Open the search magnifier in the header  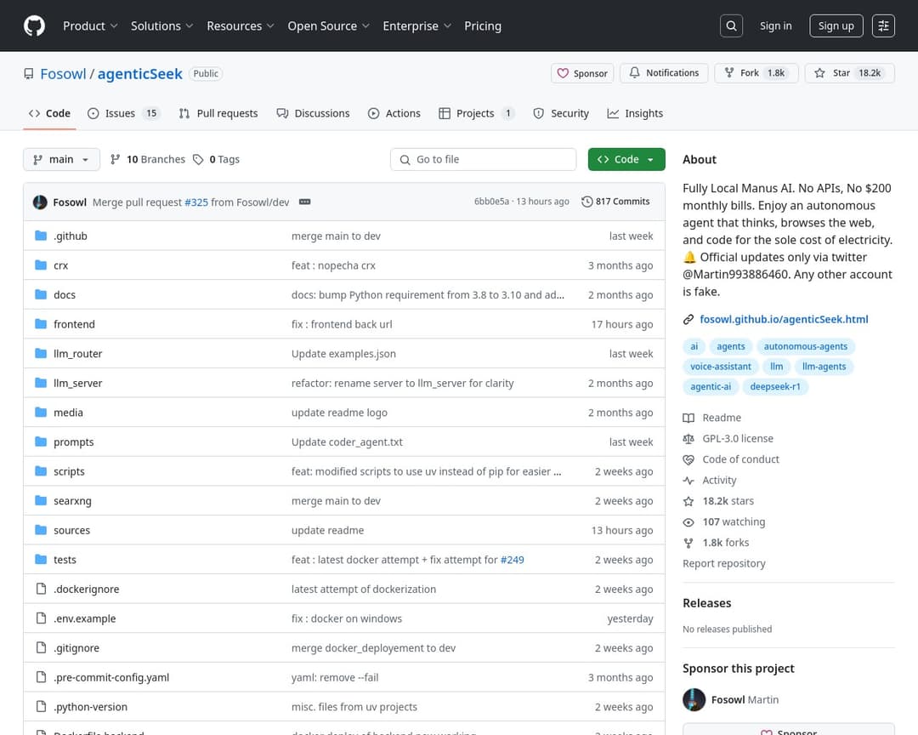[x=731, y=26]
